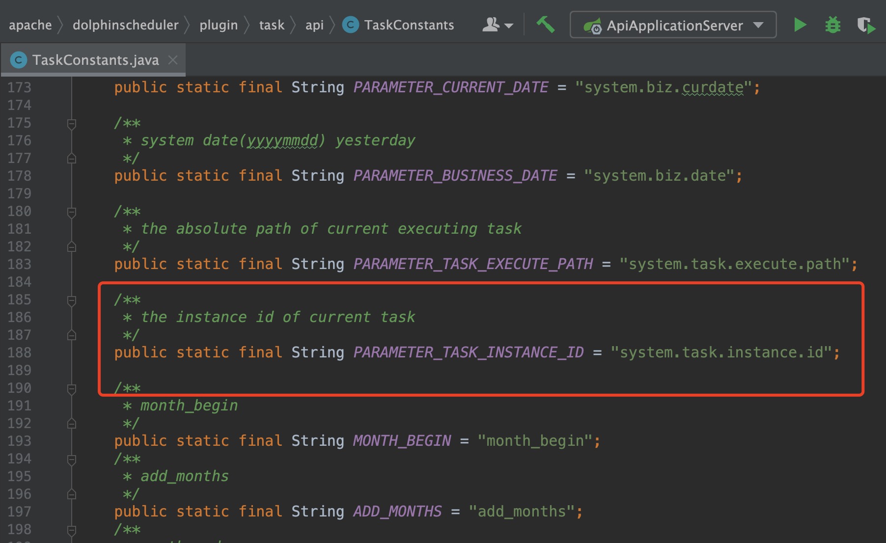Click the "apache" breadcrumb item
886x543 pixels.
(30, 25)
